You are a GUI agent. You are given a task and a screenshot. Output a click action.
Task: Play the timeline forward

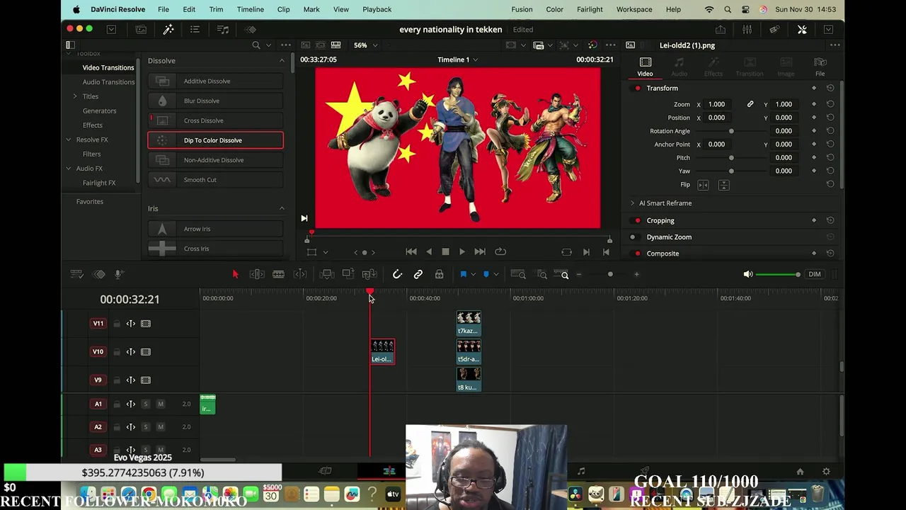point(462,251)
